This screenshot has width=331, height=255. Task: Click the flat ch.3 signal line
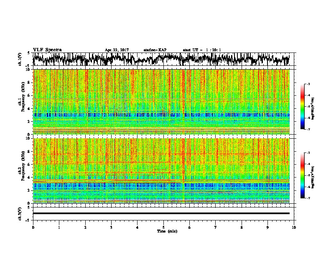coord(161,213)
